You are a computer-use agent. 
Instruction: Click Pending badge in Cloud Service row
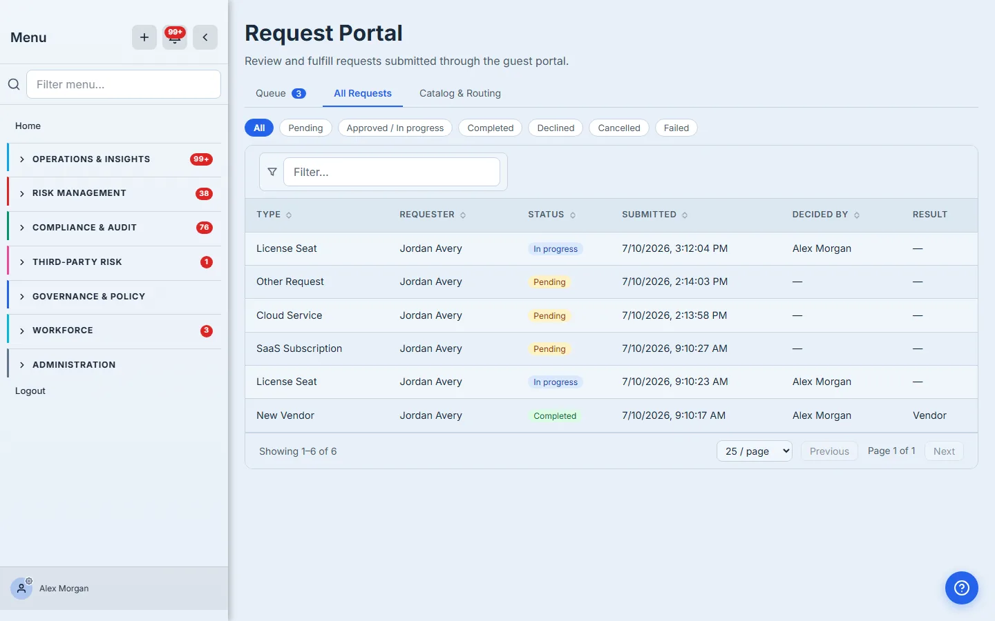tap(549, 316)
